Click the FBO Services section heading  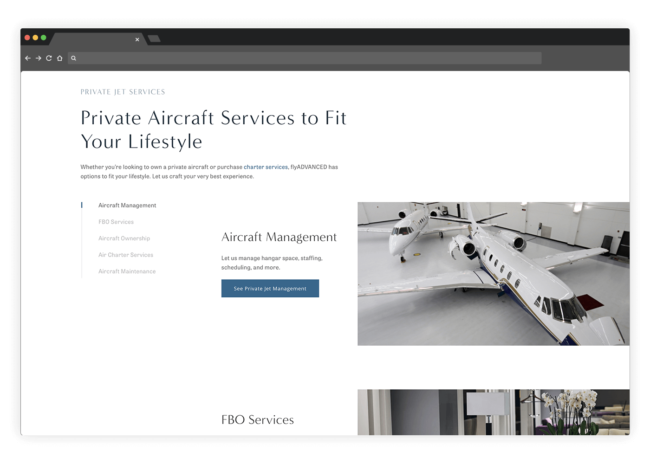[258, 420]
